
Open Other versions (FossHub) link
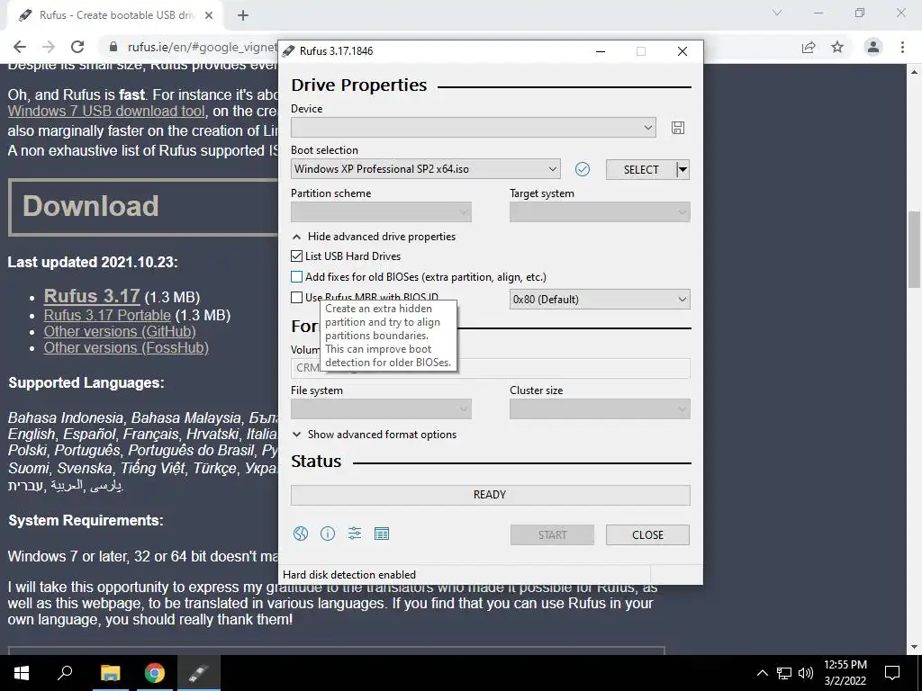[126, 348]
